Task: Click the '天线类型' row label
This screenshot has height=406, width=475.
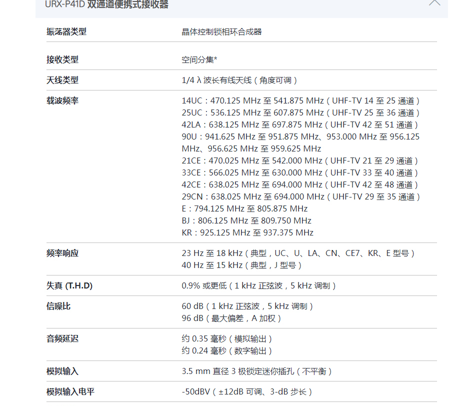Action: (x=62, y=80)
